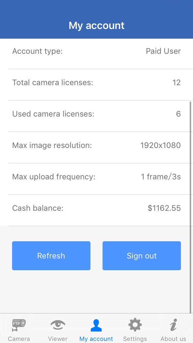Click the My account header title
Screen dimensions: 193x343
pyautogui.click(x=96, y=26)
